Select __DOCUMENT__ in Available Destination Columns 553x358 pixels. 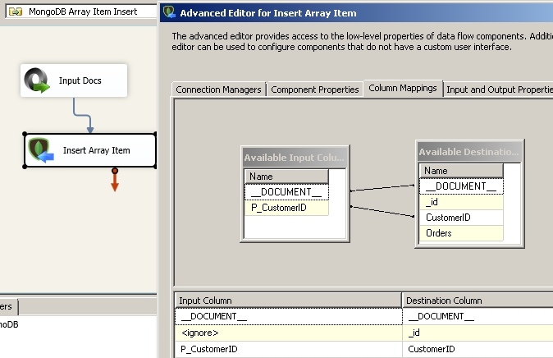coord(461,186)
